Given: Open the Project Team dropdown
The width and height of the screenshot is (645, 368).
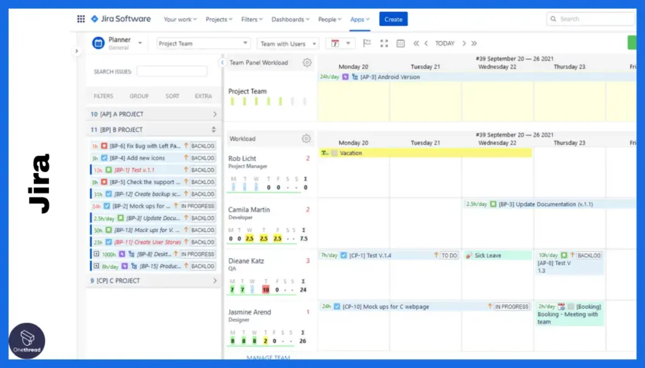Looking at the screenshot, I should coord(203,43).
